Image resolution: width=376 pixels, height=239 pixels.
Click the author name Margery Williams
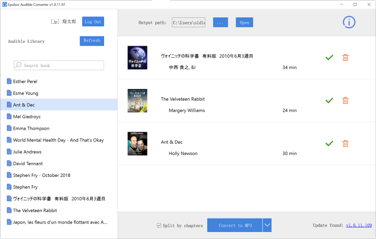pos(187,110)
